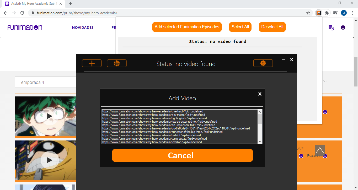
Task: Open Chrome's extensions puzzle icon
Action: click(327, 13)
